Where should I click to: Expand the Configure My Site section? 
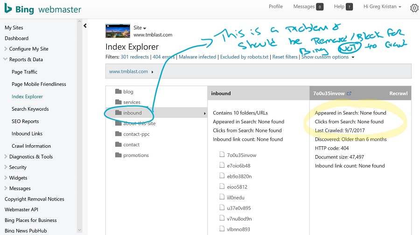click(6, 49)
